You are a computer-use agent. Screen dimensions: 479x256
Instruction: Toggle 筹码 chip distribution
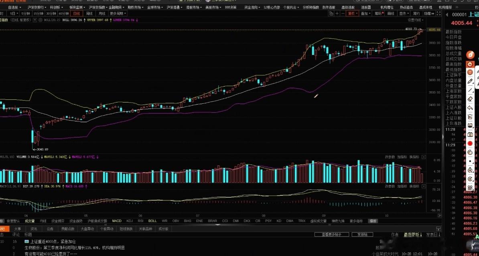[x=379, y=14]
